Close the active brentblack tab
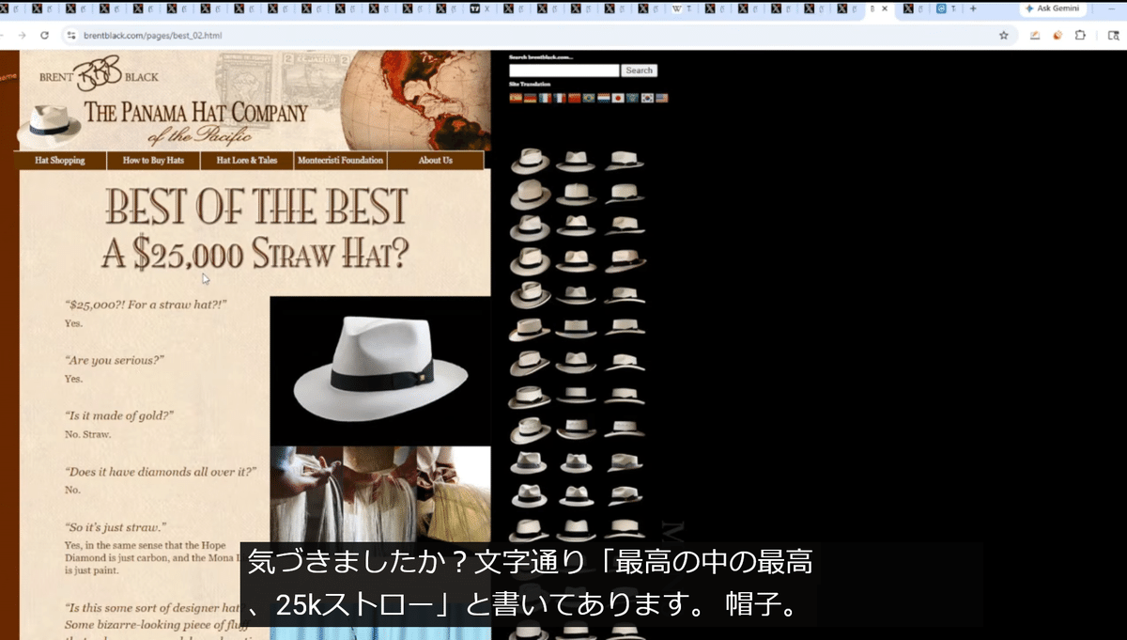 (885, 8)
